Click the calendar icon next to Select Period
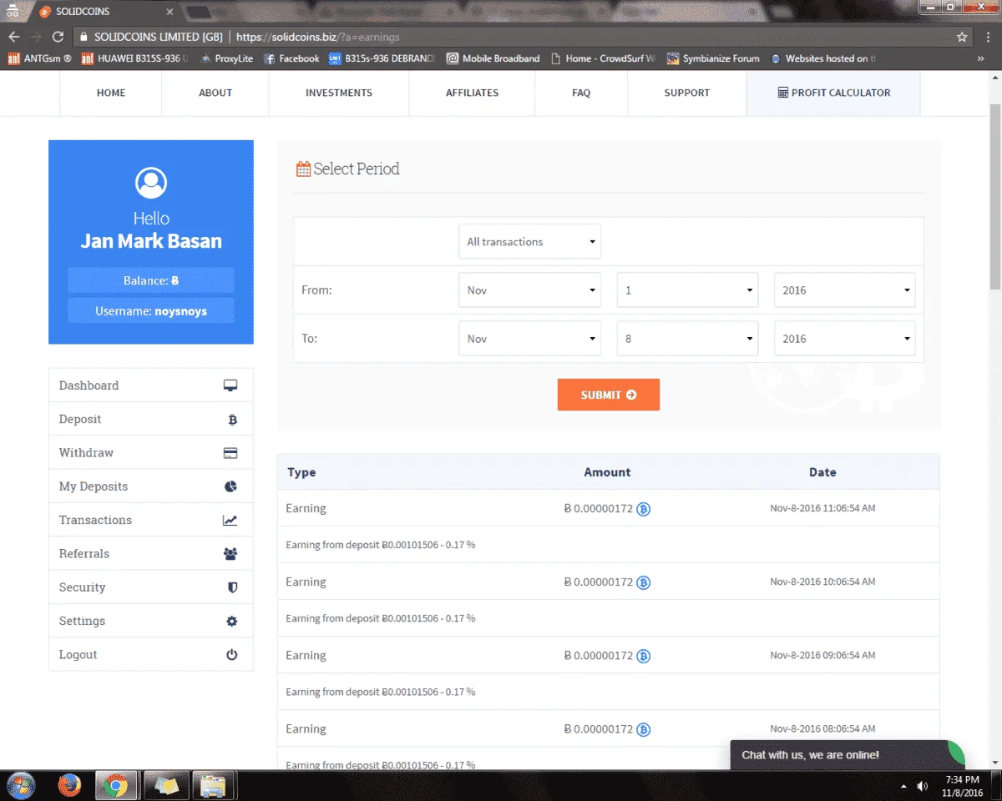Image resolution: width=1002 pixels, height=801 pixels. (303, 169)
